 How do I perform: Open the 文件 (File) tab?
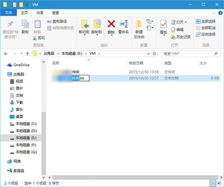click(x=9, y=13)
